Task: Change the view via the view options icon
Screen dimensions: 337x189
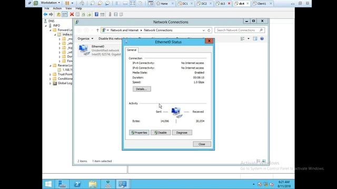Action: [x=243, y=39]
